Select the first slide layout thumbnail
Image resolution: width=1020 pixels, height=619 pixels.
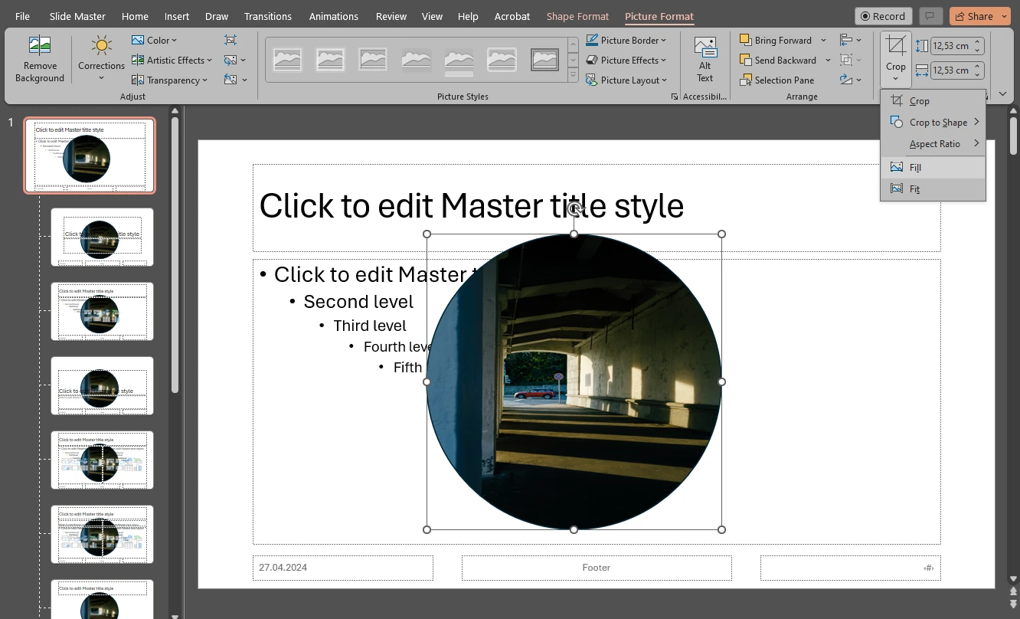tap(90, 155)
